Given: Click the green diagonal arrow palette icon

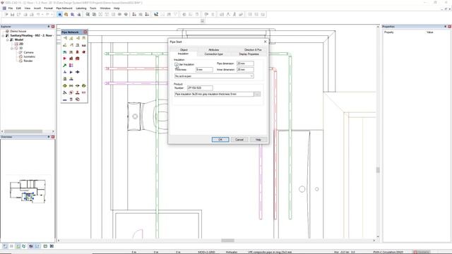Looking at the screenshot, I should pyautogui.click(x=64, y=66).
